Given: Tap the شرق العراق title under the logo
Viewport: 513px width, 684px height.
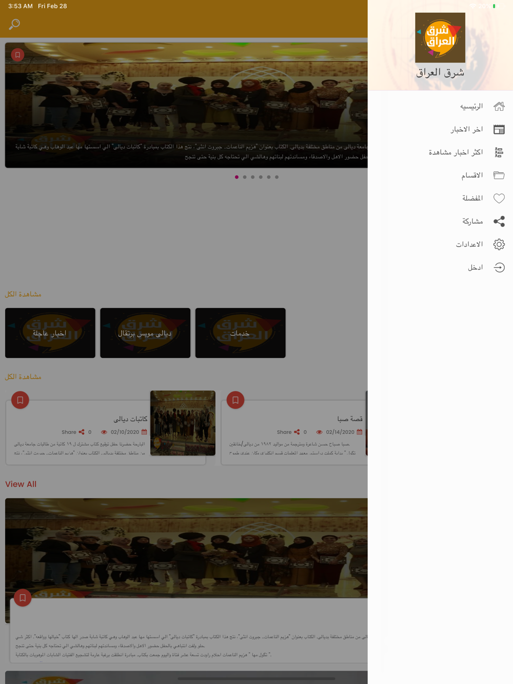Looking at the screenshot, I should [440, 73].
